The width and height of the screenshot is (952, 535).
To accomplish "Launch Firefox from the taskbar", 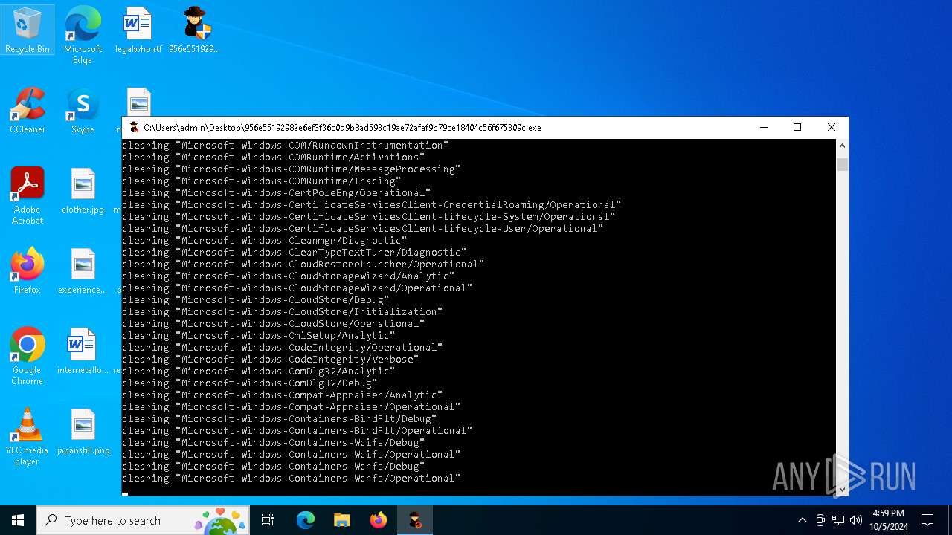I will tap(379, 520).
